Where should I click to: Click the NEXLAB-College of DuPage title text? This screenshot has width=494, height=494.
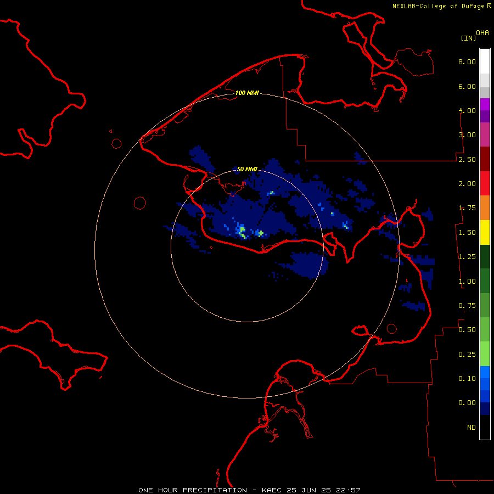tap(438, 6)
